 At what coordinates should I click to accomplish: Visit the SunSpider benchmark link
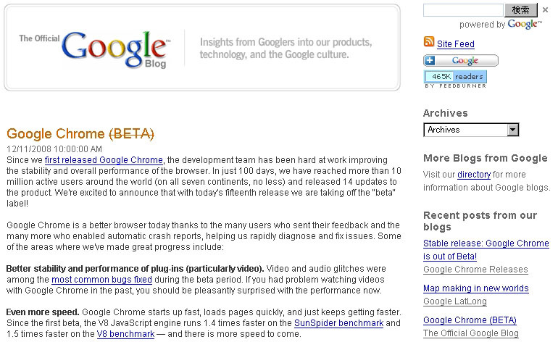[x=339, y=323]
